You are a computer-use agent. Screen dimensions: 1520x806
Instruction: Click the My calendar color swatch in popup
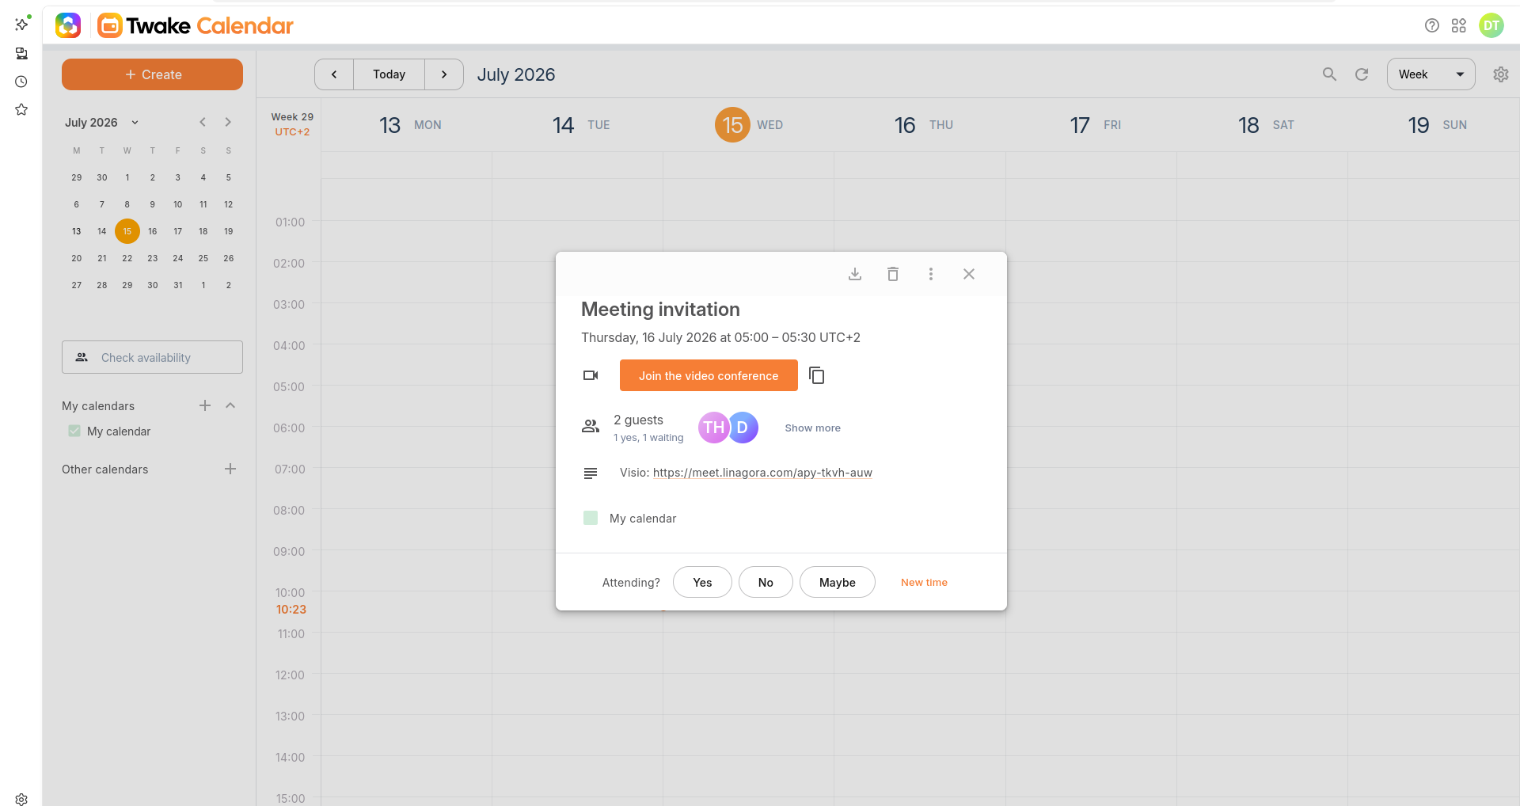[591, 518]
